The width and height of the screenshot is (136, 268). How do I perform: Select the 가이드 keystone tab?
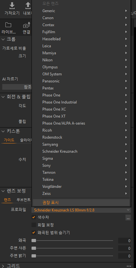click(x=9, y=140)
